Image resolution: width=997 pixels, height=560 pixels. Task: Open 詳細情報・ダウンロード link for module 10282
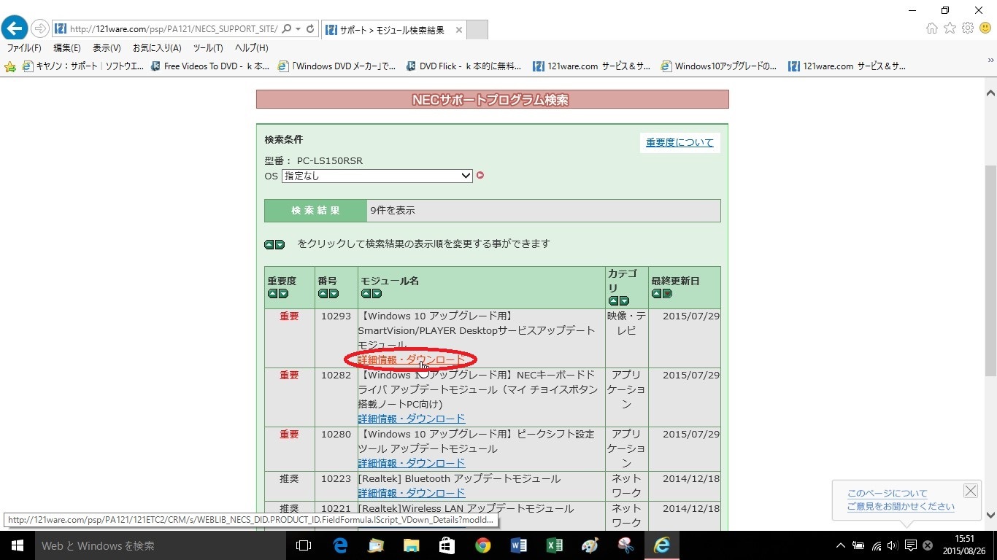click(412, 419)
